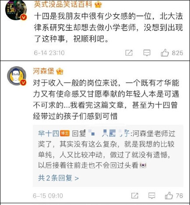Tap the share icon on the 6-15 09:10 comment
The width and height of the screenshot is (190, 205).
(x=134, y=196)
